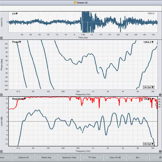Switch to TF View
The height and width of the screenshot is (162, 162).
(x=92, y=158)
